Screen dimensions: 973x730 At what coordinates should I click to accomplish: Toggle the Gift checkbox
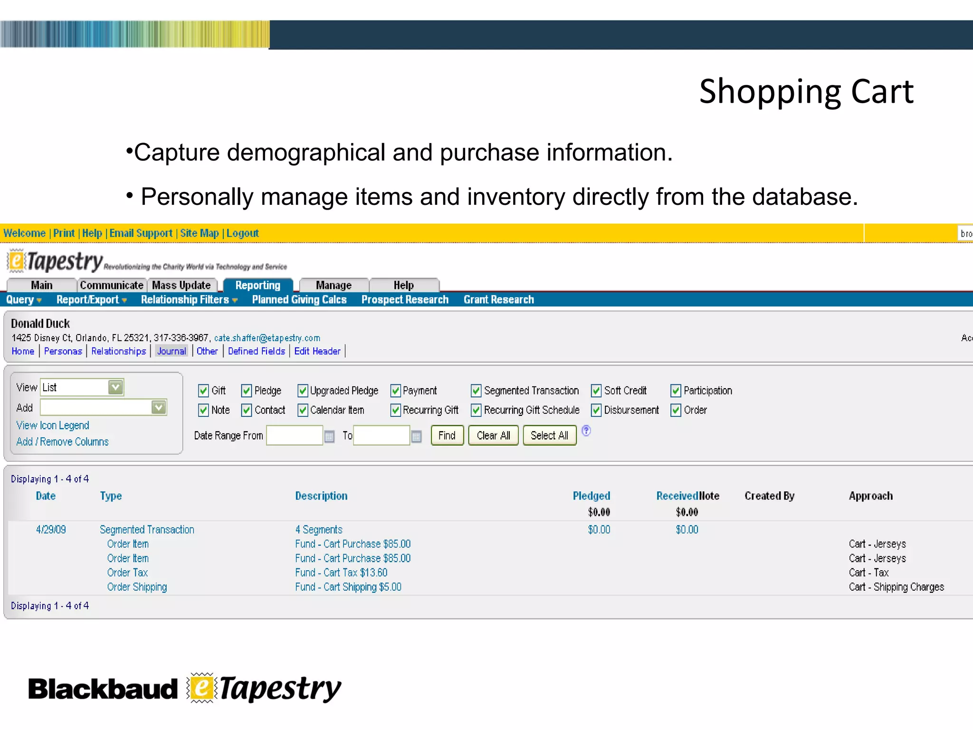(x=203, y=391)
